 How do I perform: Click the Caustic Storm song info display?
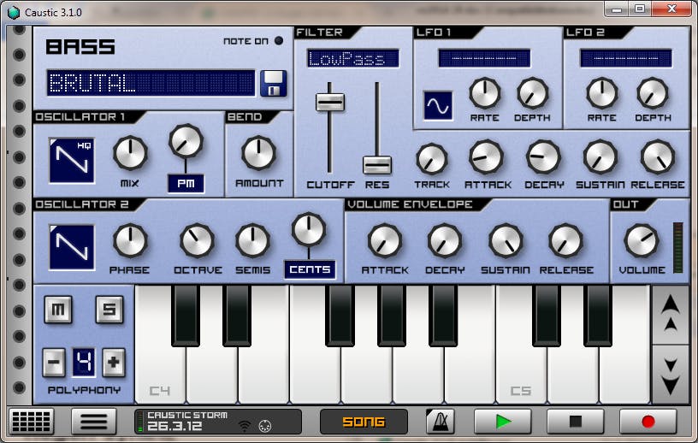point(218,421)
